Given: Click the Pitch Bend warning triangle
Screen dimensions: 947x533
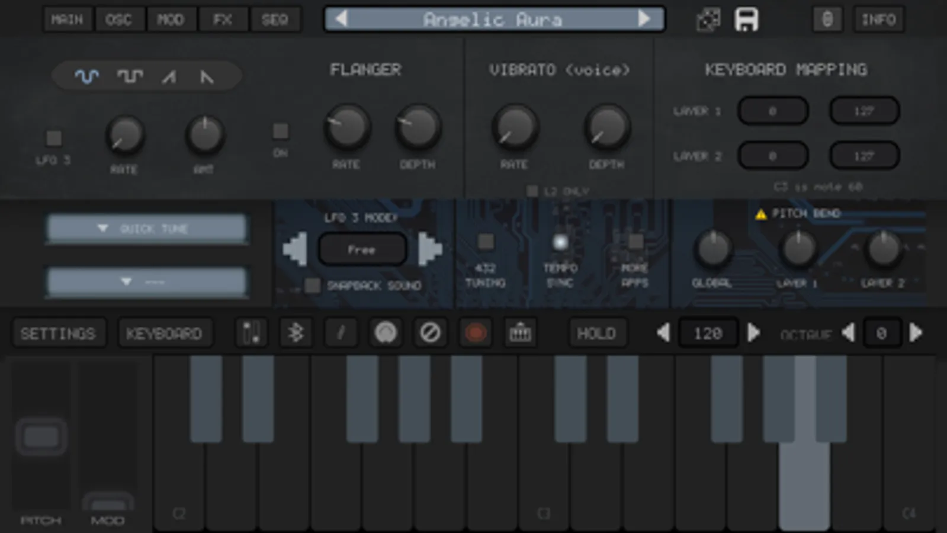Looking at the screenshot, I should pyautogui.click(x=761, y=214).
